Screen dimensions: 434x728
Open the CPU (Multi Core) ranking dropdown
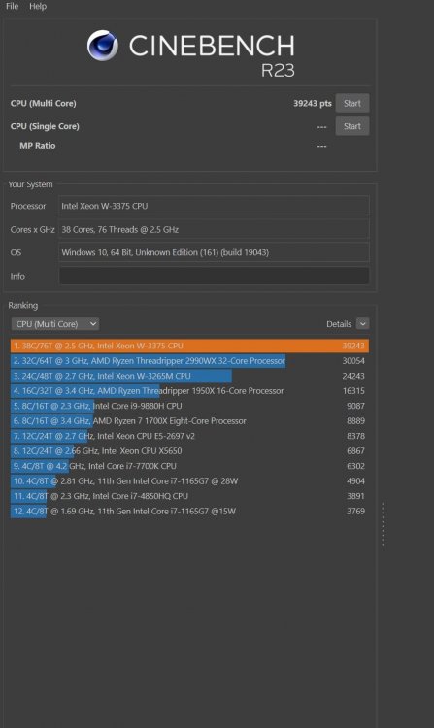[x=55, y=324]
